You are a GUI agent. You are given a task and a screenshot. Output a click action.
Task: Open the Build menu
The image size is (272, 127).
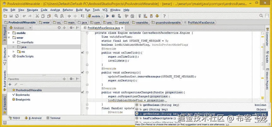(79, 10)
